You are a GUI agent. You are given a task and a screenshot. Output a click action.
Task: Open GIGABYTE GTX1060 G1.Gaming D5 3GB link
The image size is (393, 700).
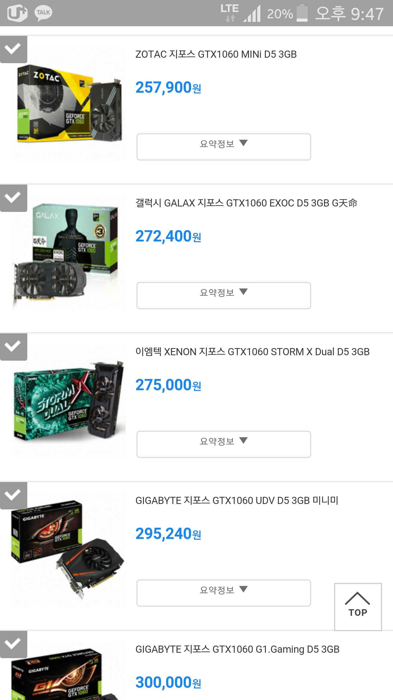point(237,649)
